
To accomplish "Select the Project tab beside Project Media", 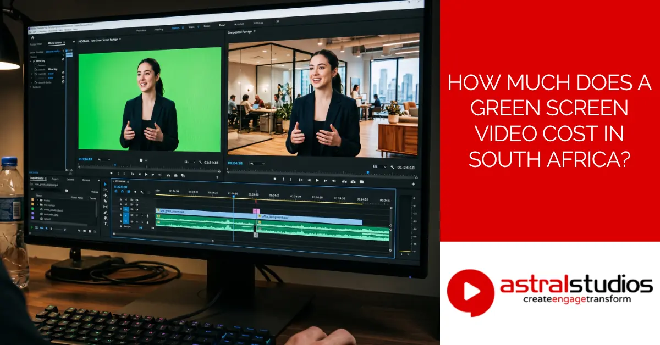I will 55,179.
